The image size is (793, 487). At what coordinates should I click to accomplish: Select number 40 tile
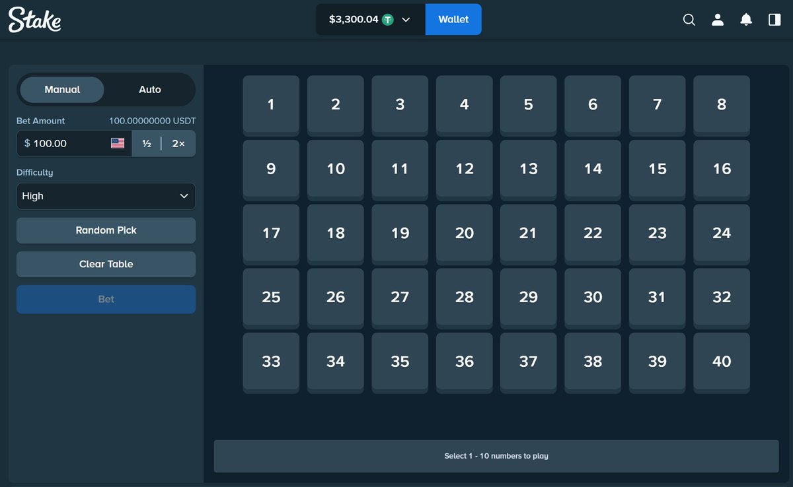[722, 363]
